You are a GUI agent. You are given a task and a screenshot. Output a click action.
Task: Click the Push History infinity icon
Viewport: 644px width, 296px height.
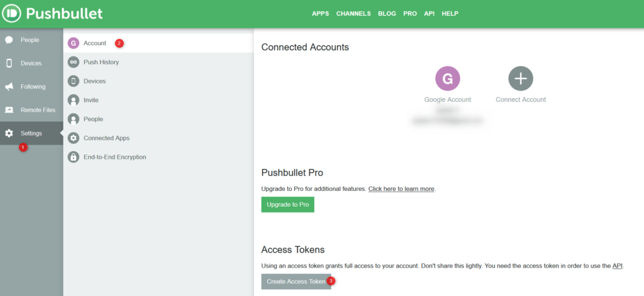click(x=74, y=62)
